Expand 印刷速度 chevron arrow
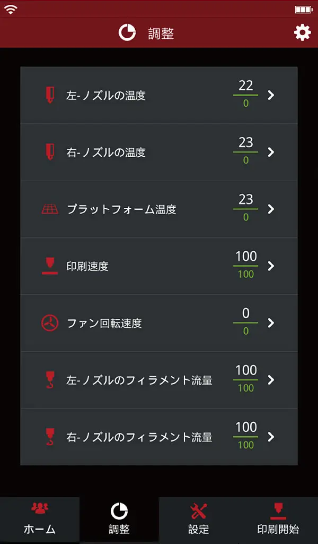The height and width of the screenshot is (544, 318). click(271, 266)
